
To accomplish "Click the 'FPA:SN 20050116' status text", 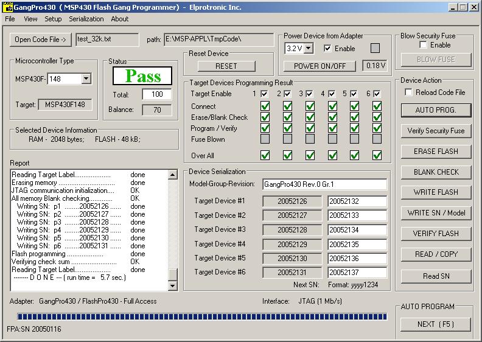I will coord(34,329).
